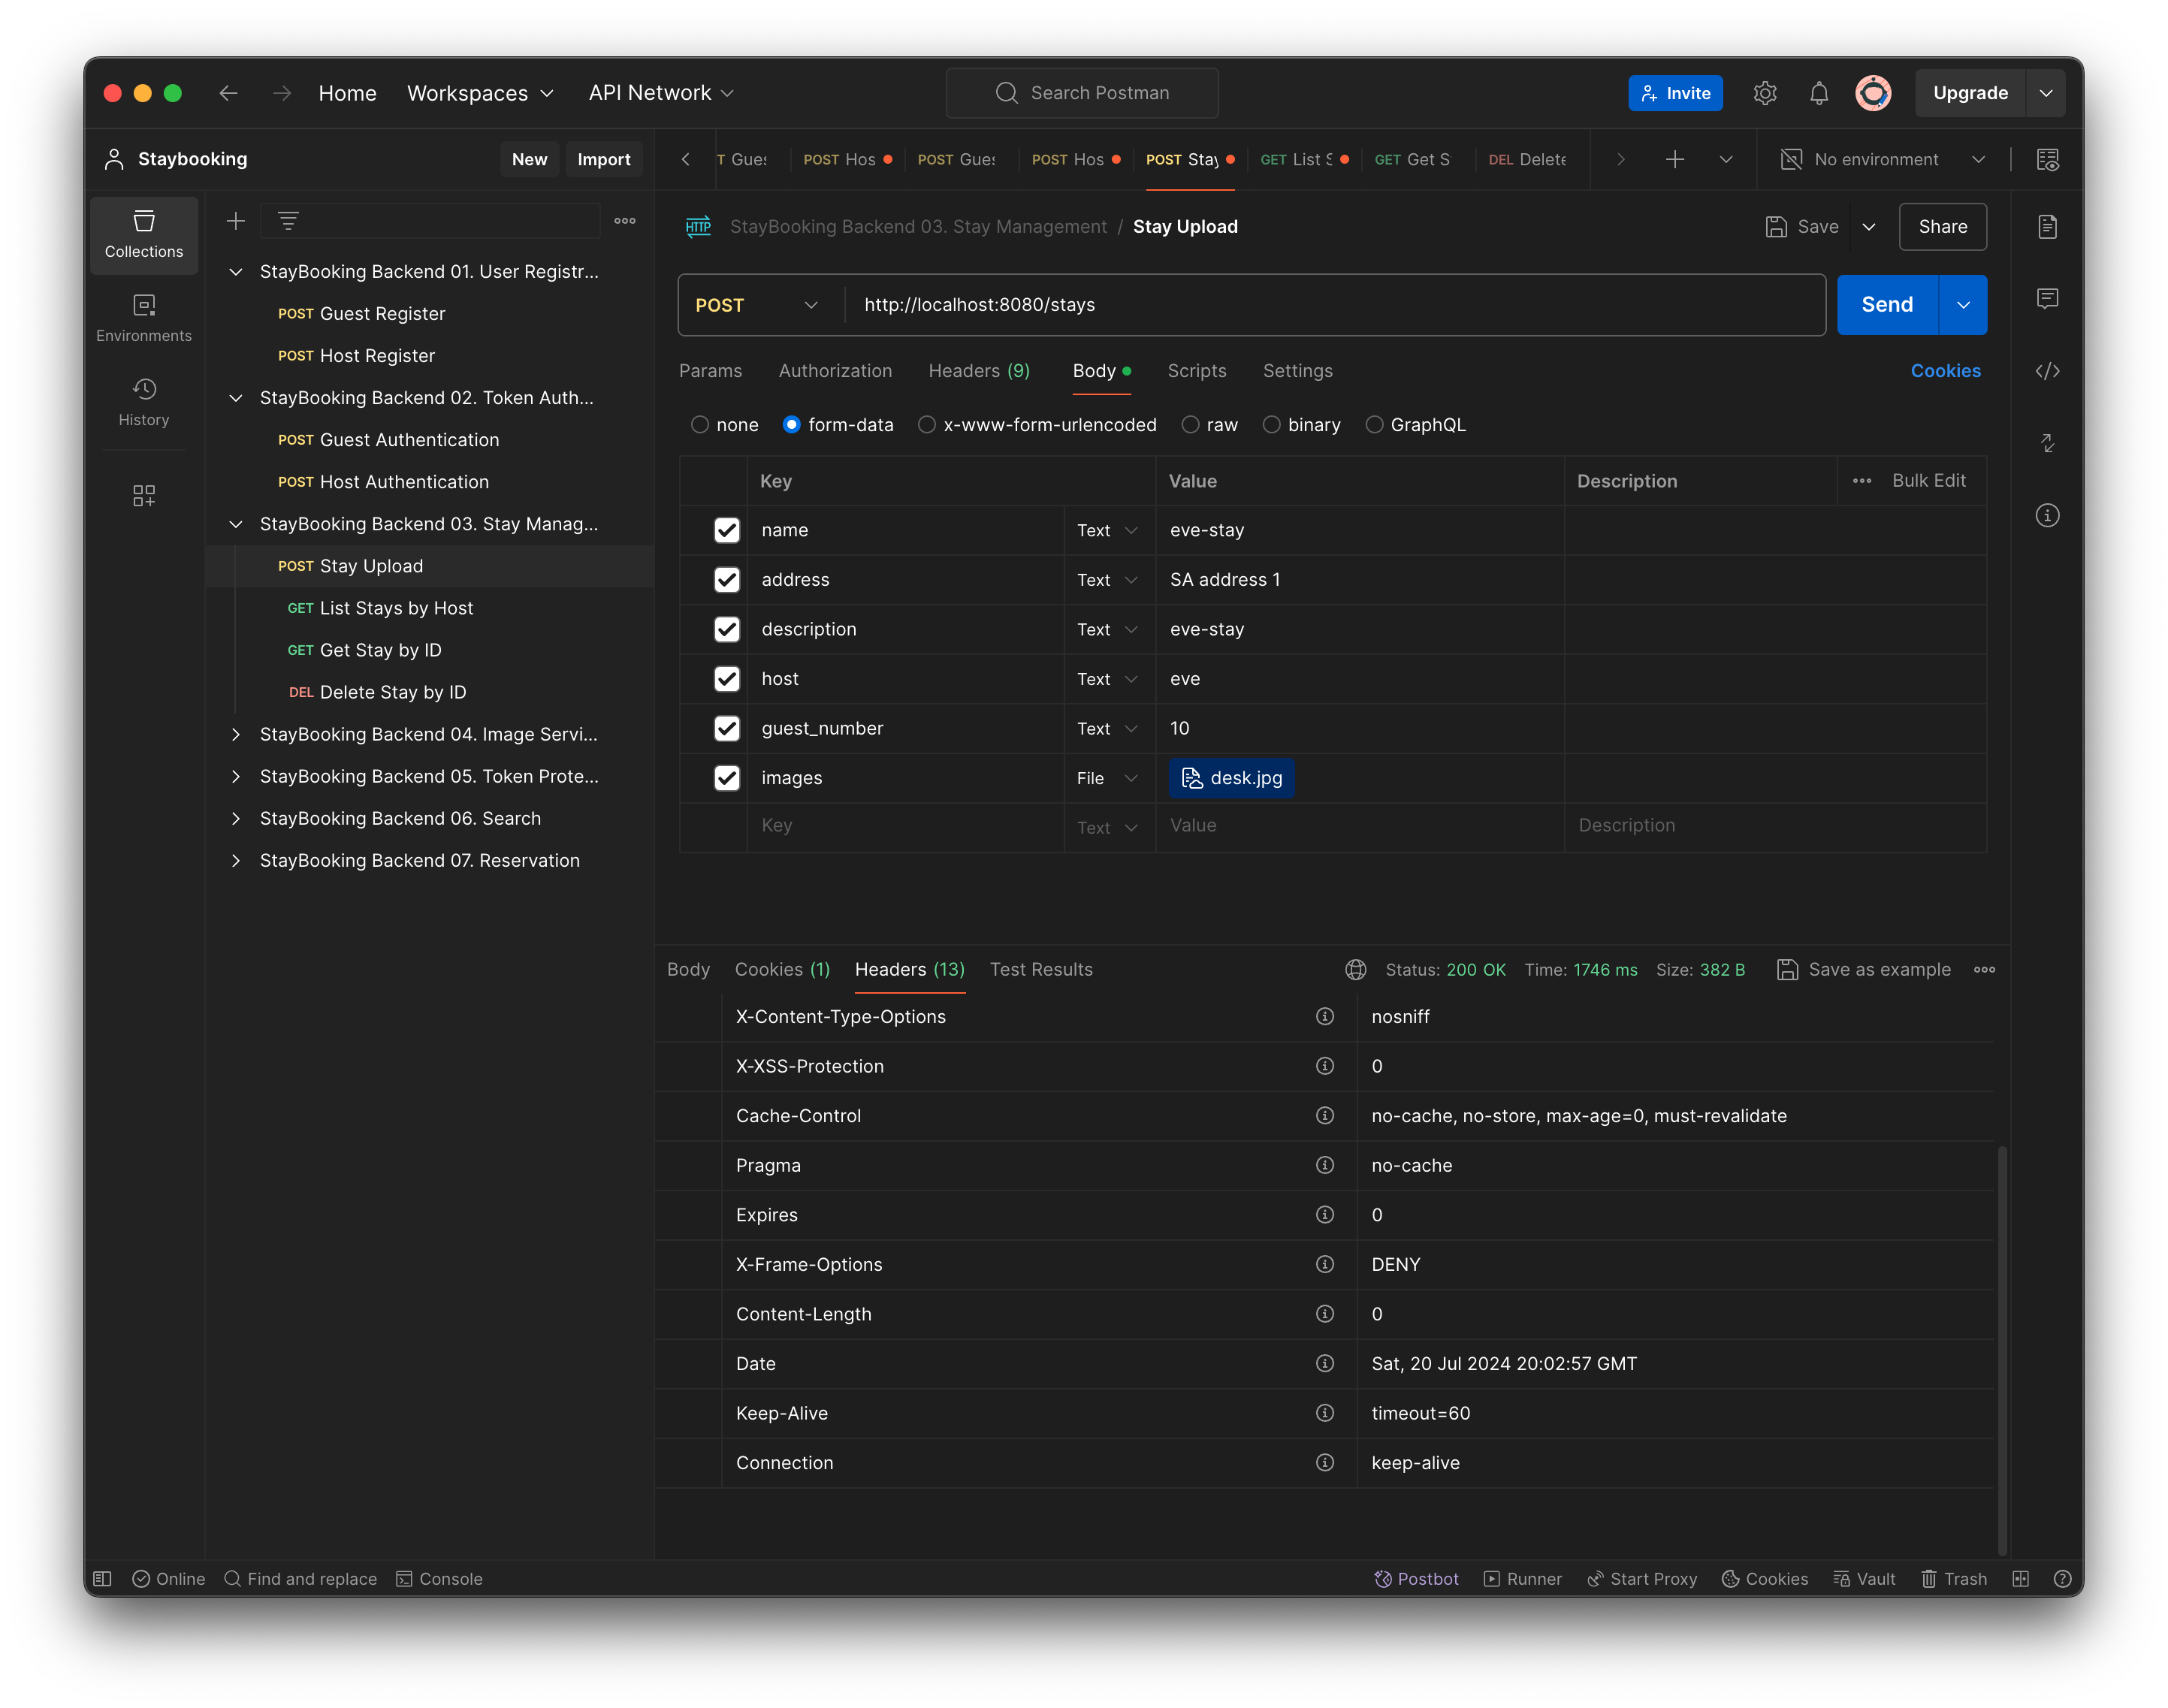Toggle the name field checkbox
Screen dimensions: 2168x1708
725,530
